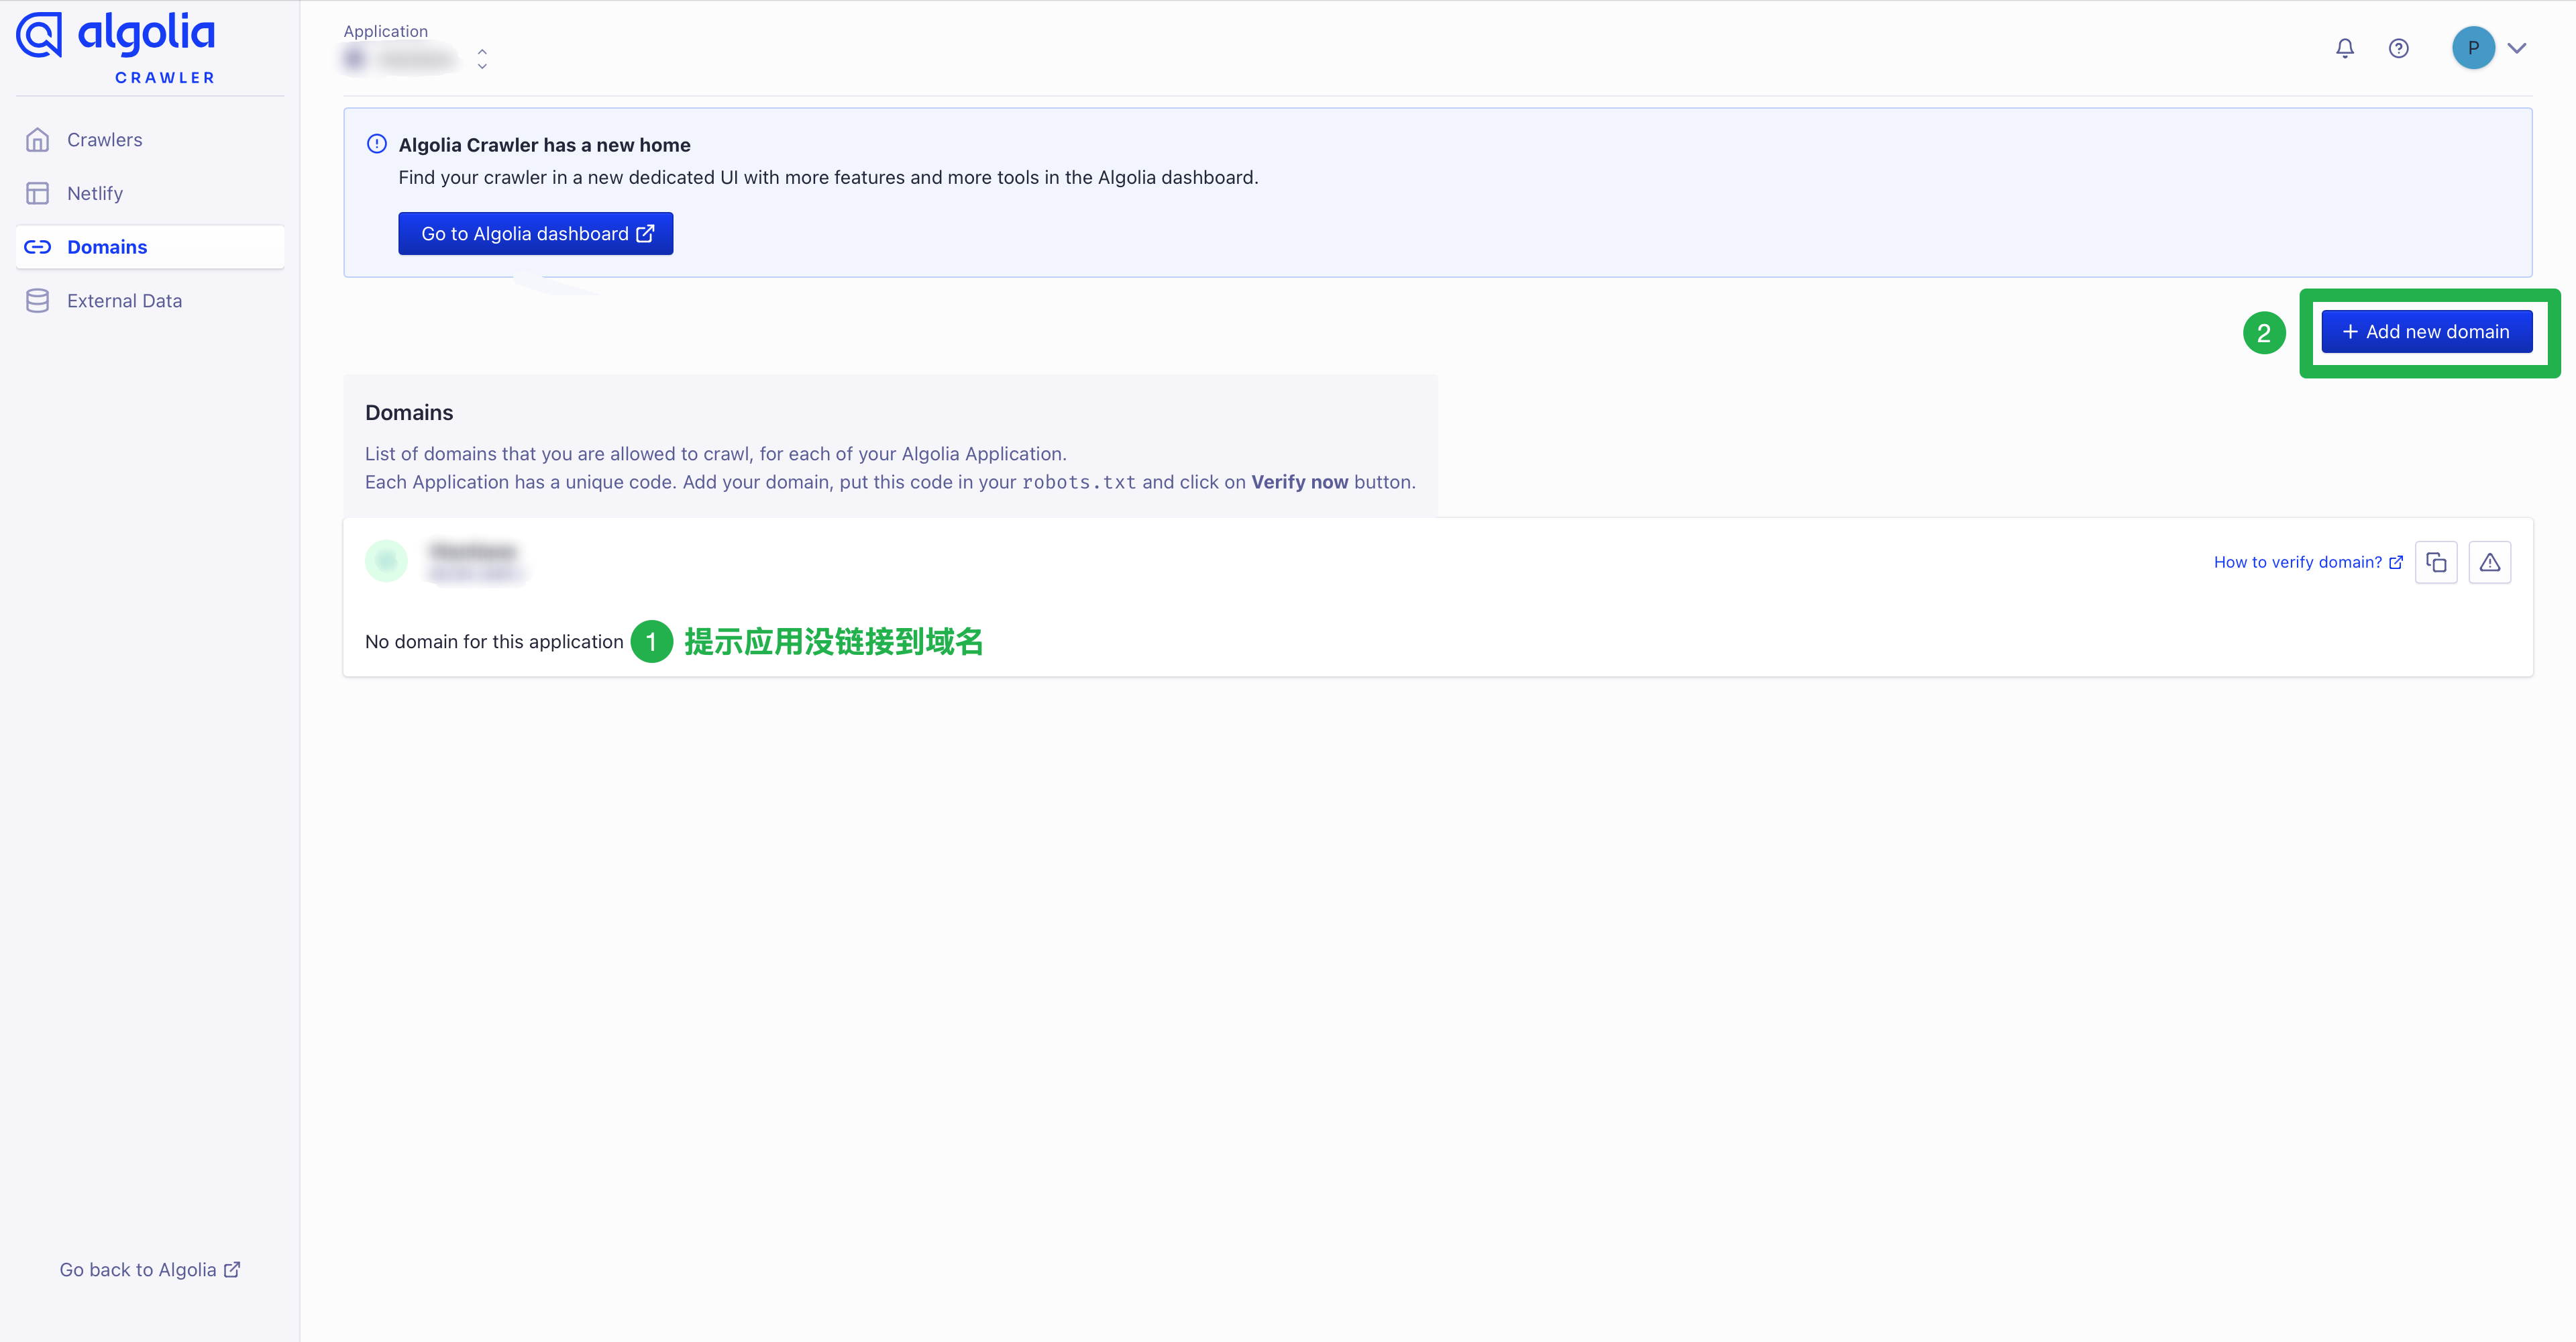Screen dimensions: 2576x1342
Task: Expand the account menu chevron
Action: click(2517, 48)
